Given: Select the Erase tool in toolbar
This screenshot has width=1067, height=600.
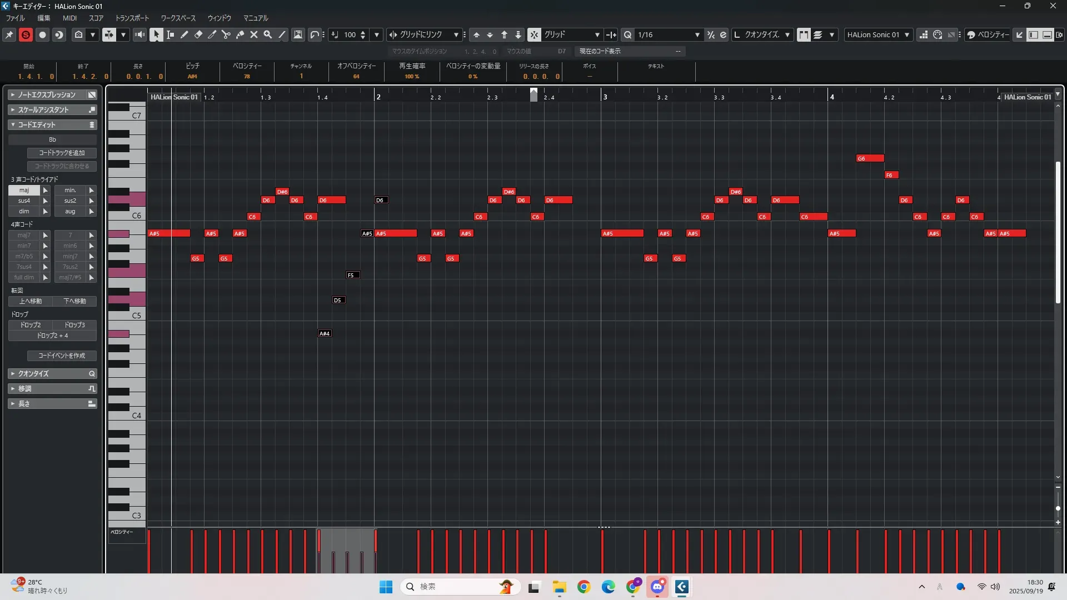Looking at the screenshot, I should point(198,34).
